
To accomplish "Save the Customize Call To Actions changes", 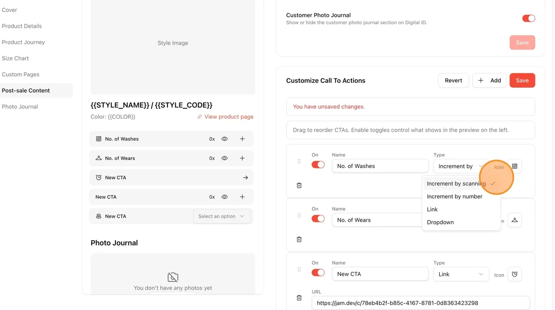I will (522, 80).
